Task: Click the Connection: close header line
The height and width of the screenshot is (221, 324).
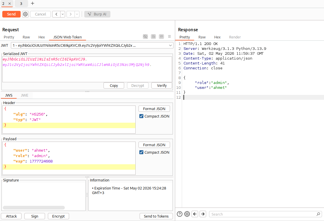Action: (203, 68)
